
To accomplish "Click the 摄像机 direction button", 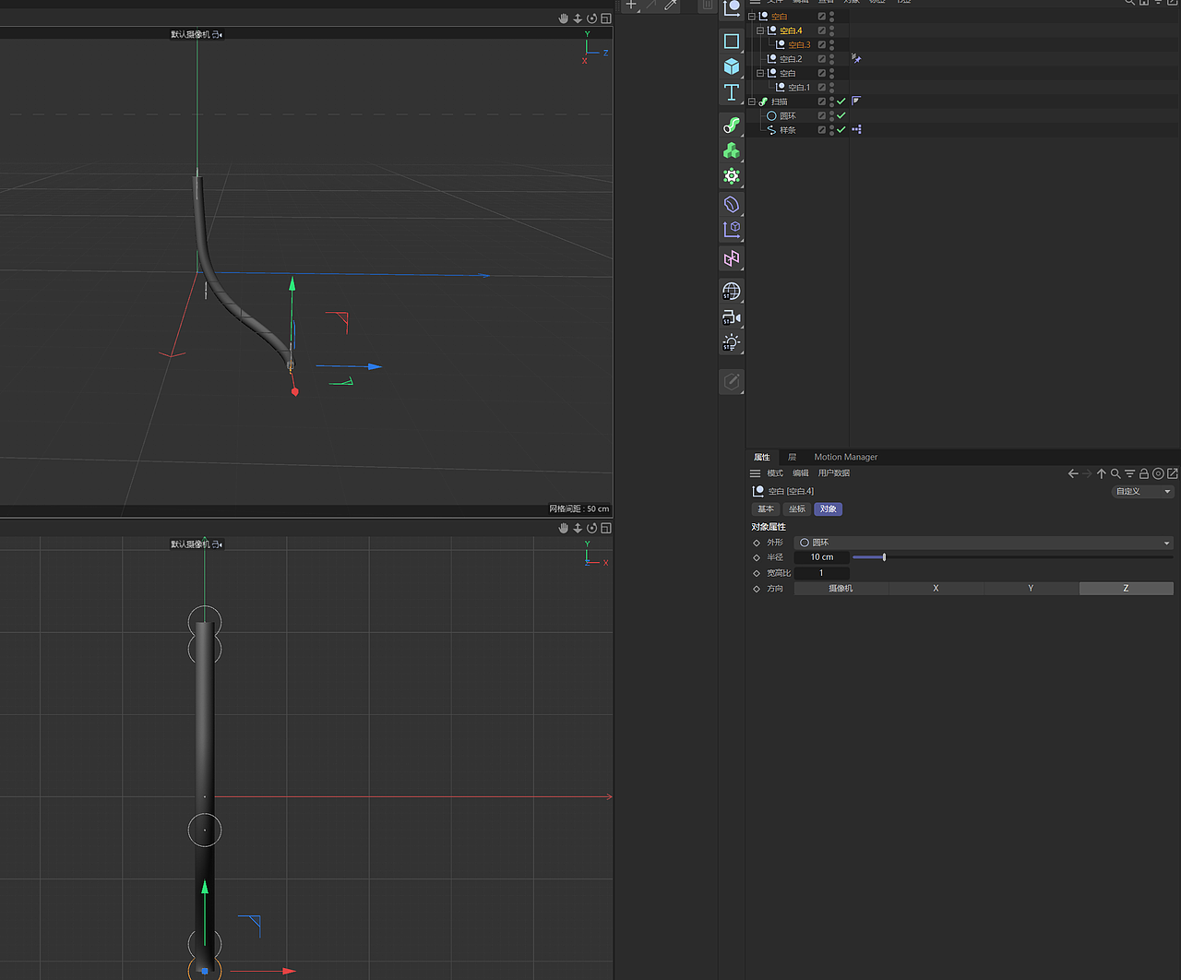I will [841, 588].
